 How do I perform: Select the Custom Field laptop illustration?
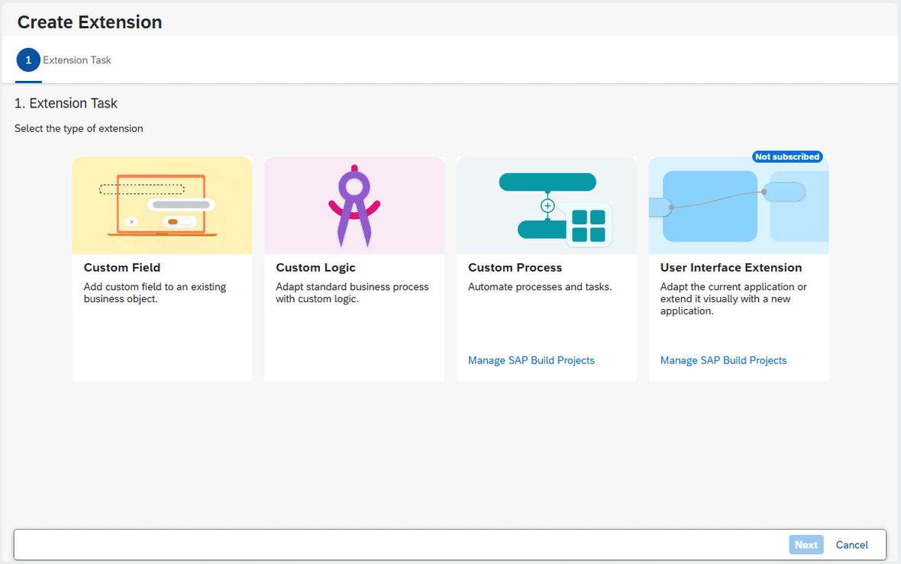pyautogui.click(x=162, y=205)
